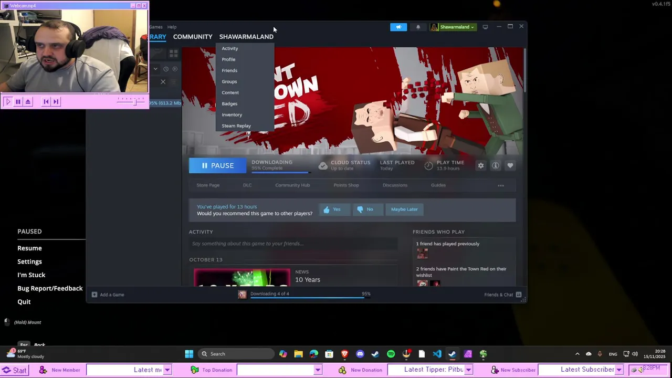Open Steam Replay from the menu
672x378 pixels.
pos(236,125)
